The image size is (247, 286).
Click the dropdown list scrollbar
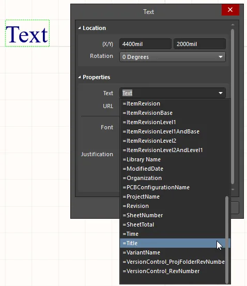click(x=227, y=239)
